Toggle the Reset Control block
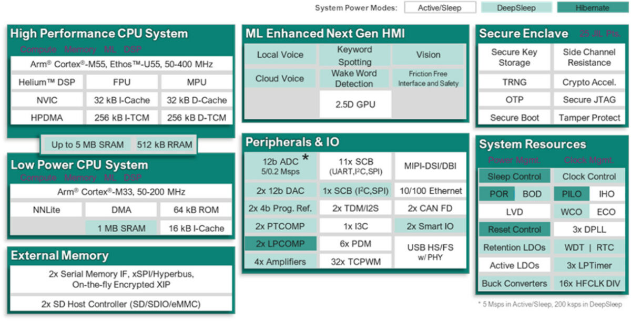The width and height of the screenshot is (631, 321). pyautogui.click(x=514, y=230)
